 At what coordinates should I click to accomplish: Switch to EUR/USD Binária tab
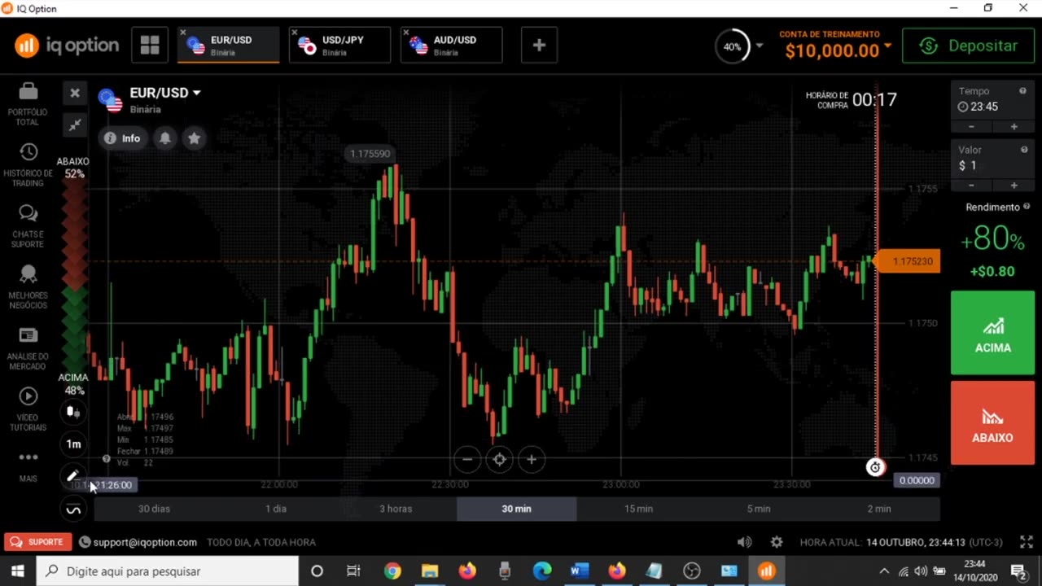(228, 46)
